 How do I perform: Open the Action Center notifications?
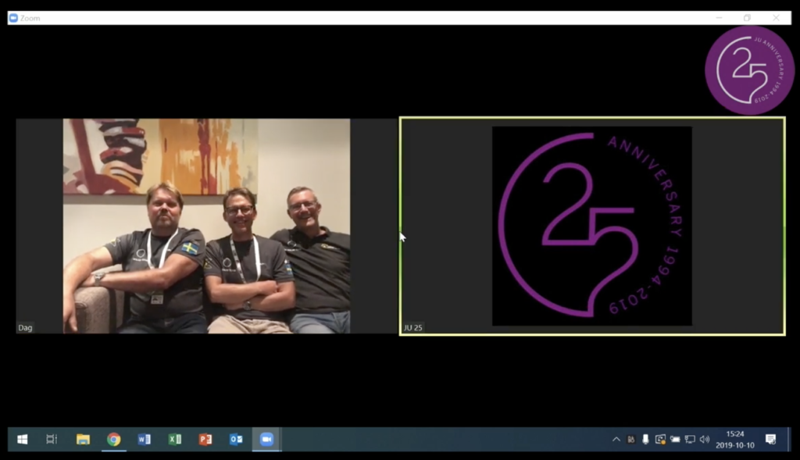click(x=770, y=439)
